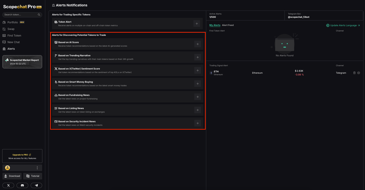Click the Upgrade to PRO button
Screen dimensions: 365x190
(22, 156)
